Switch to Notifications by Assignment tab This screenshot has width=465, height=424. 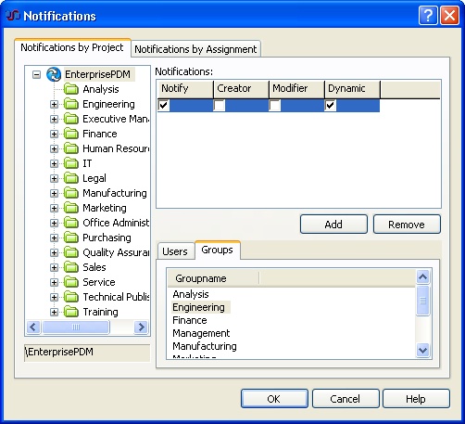coord(195,49)
